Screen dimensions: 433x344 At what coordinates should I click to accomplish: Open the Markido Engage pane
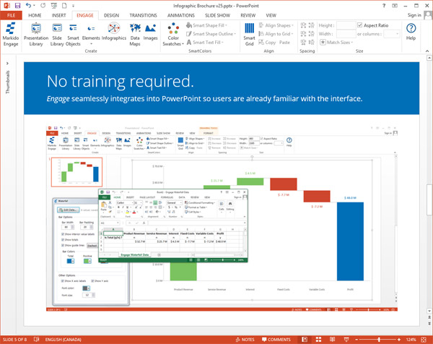click(11, 35)
